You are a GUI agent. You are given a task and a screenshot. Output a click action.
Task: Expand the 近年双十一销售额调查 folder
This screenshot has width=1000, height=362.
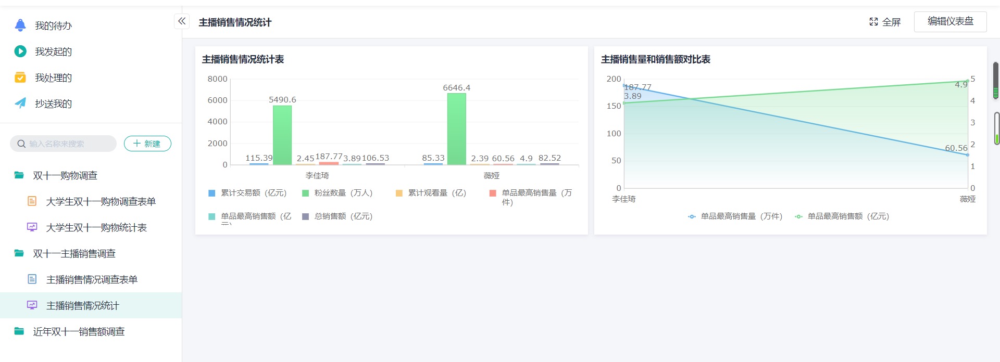click(x=79, y=331)
